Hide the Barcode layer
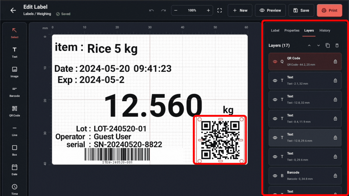 pos(275,176)
